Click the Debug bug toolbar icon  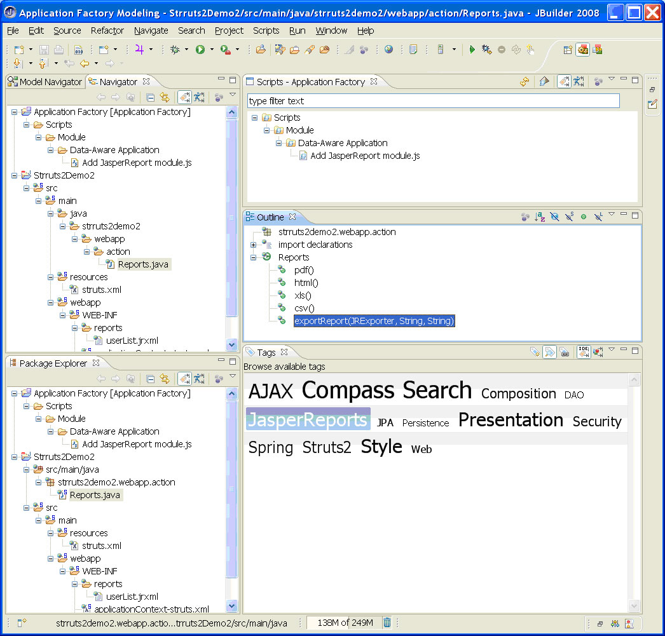click(175, 50)
